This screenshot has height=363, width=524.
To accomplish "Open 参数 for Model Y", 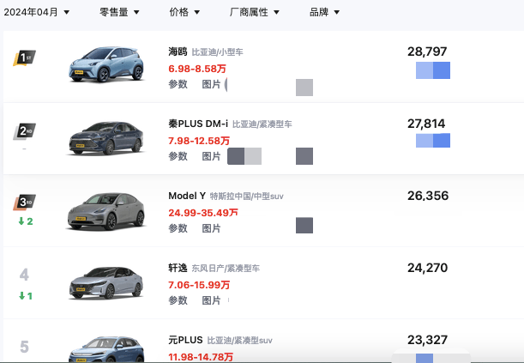I will [178, 228].
